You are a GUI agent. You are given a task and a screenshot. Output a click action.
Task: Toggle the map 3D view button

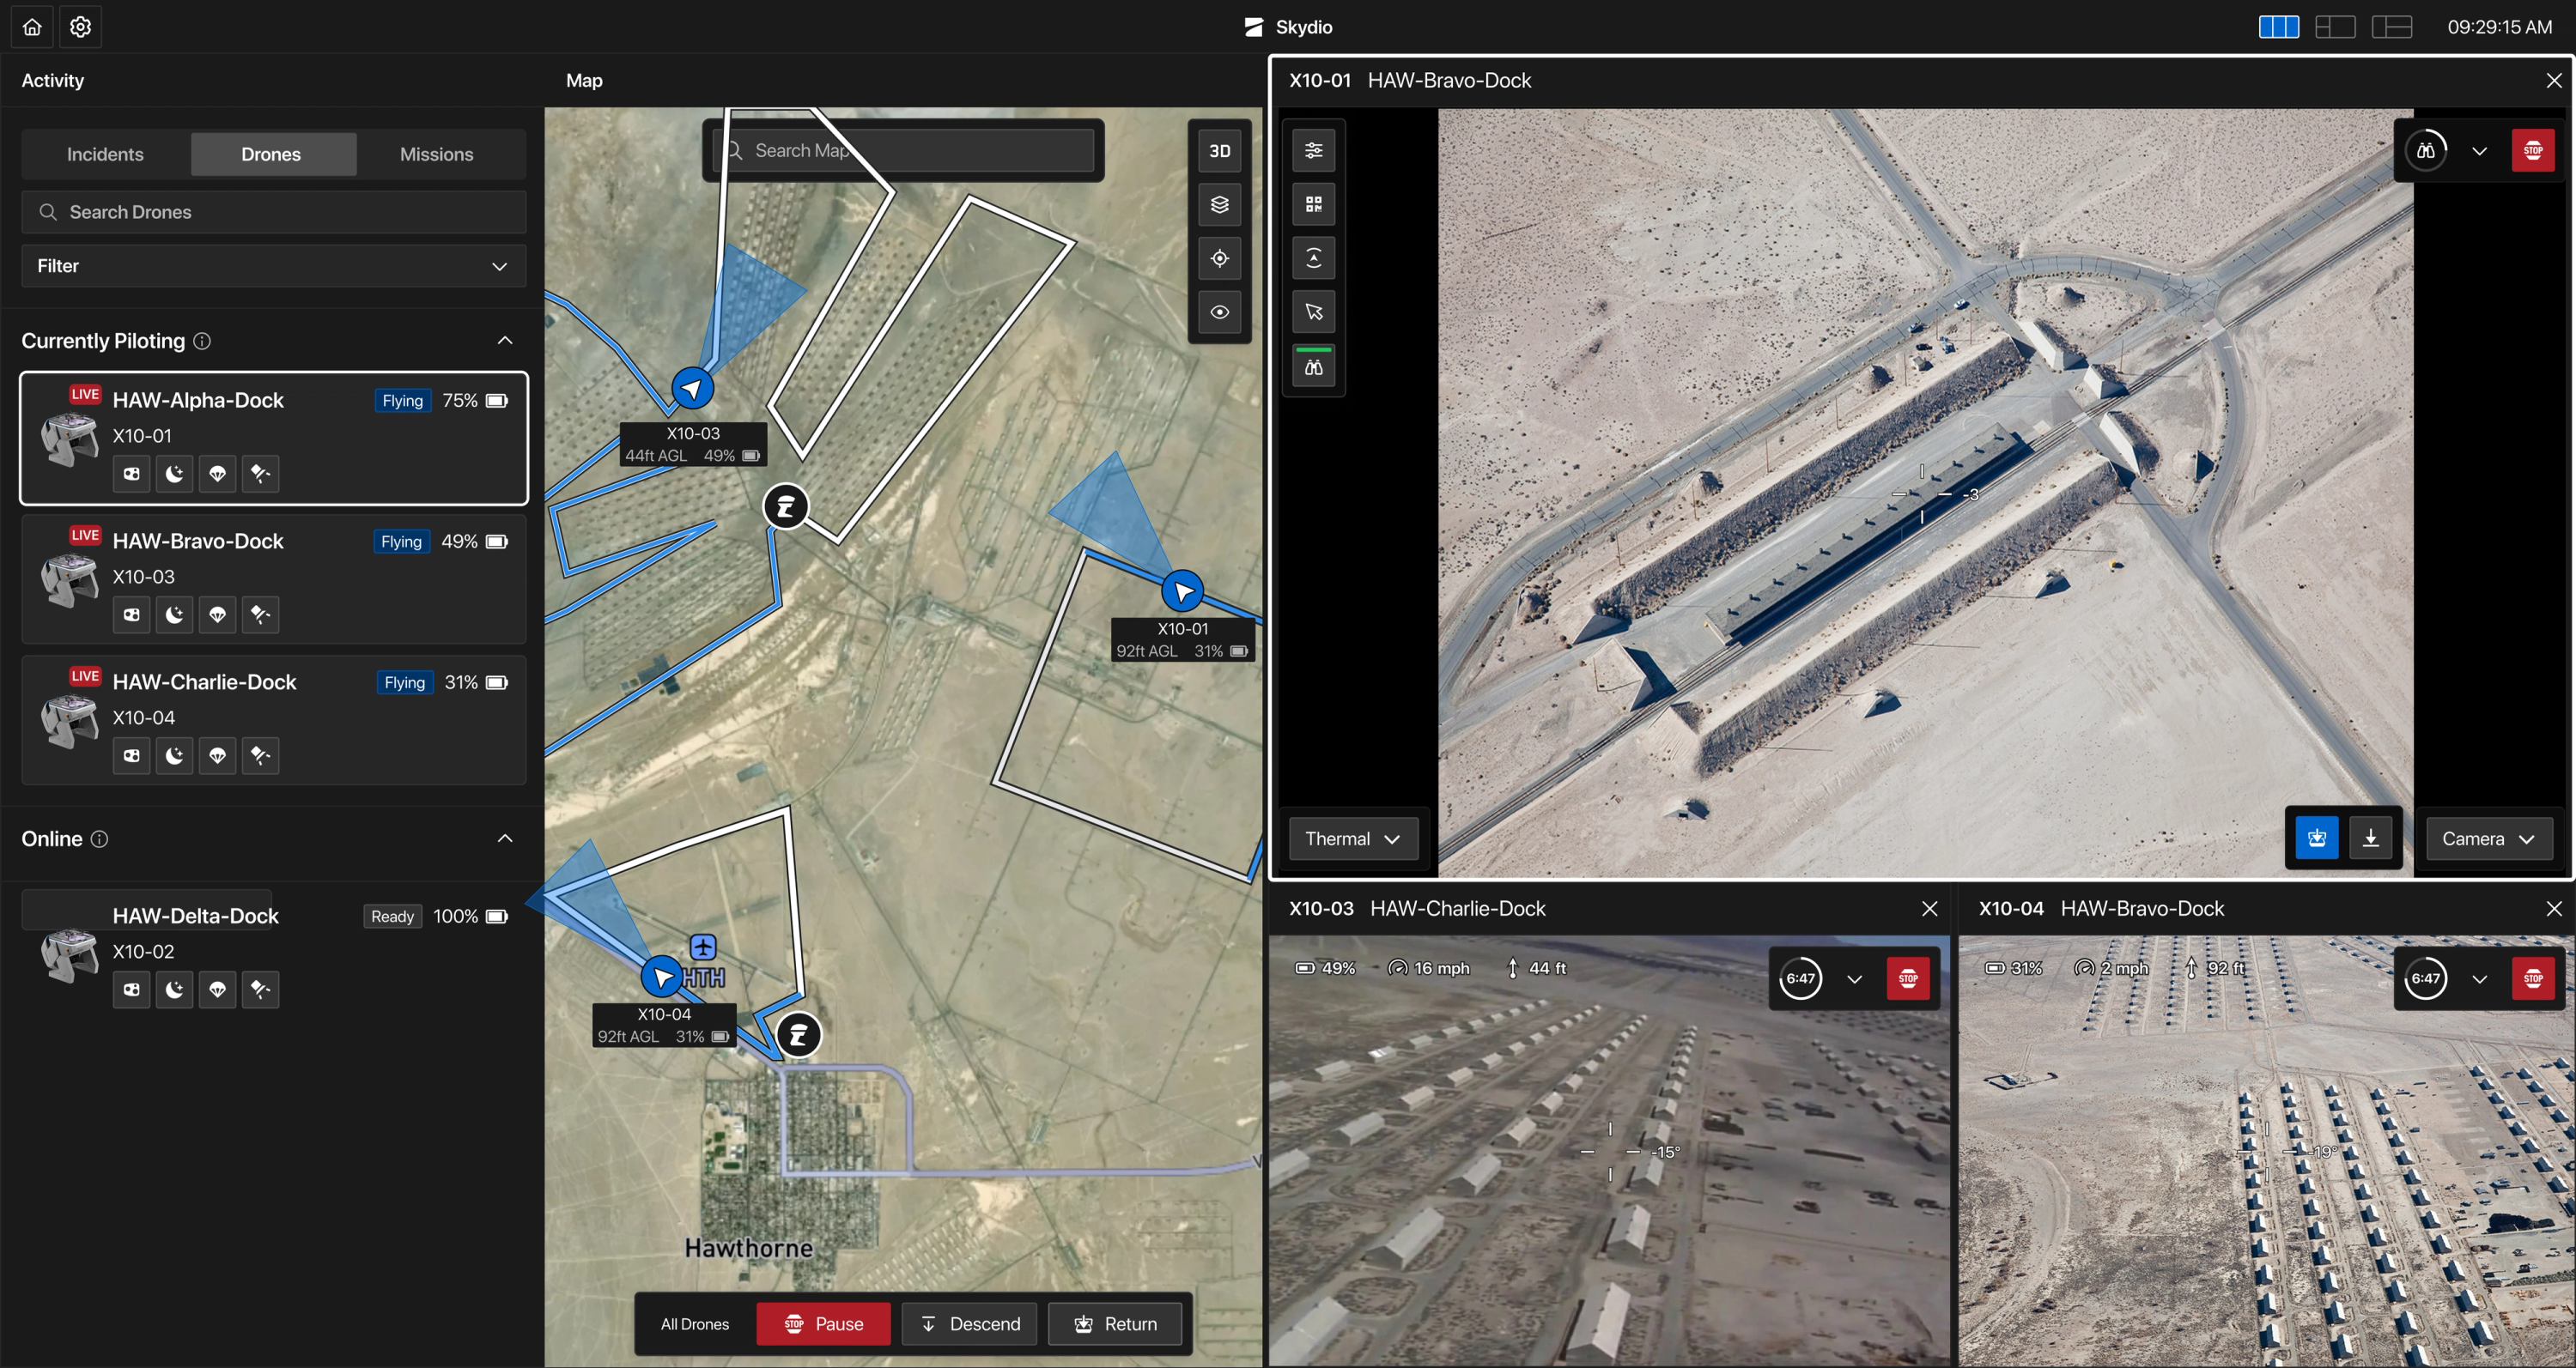point(1219,151)
